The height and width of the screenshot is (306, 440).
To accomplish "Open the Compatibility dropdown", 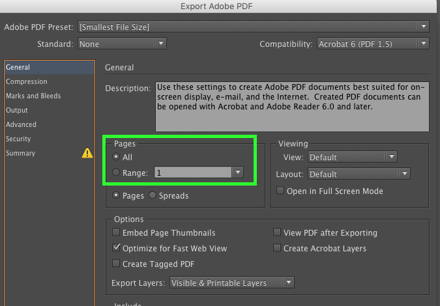I will coord(372,44).
